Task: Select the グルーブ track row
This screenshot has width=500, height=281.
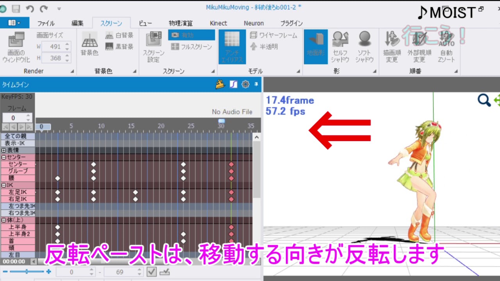Action: tap(18, 171)
